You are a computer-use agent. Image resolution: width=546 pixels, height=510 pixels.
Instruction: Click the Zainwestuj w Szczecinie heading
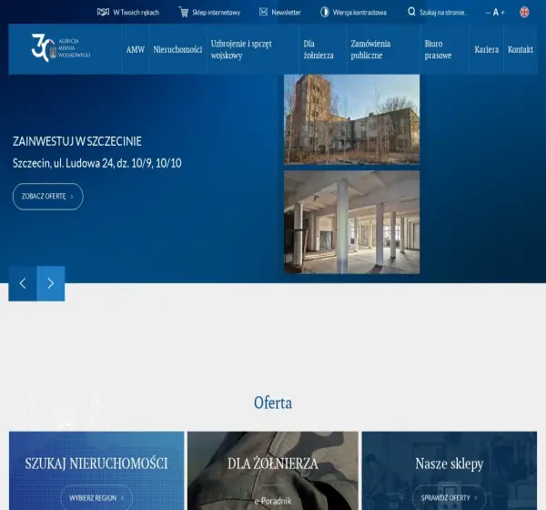(77, 141)
